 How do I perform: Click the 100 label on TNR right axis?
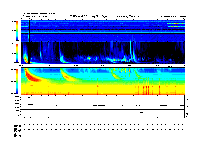pyautogui.click(x=187, y=74)
